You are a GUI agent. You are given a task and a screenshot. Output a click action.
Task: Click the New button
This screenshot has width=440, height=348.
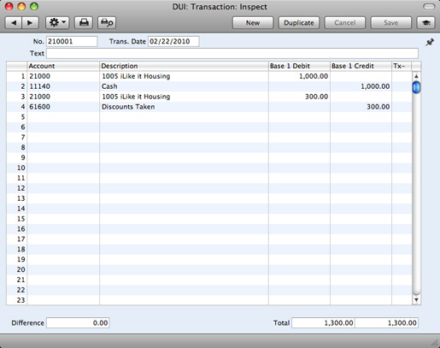point(253,23)
